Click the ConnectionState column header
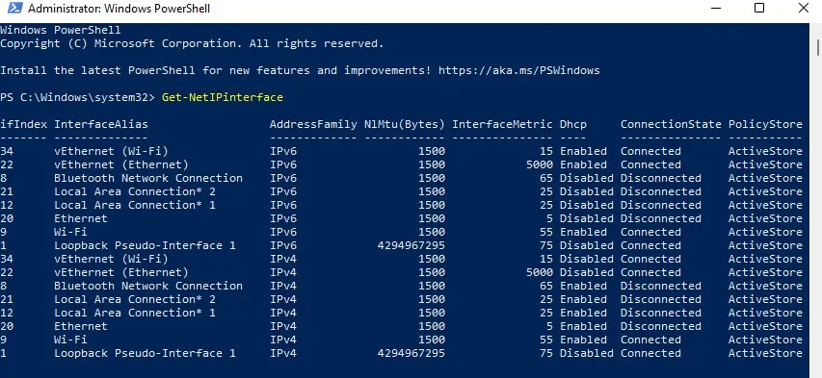Viewport: 822px width, 378px height. click(671, 124)
